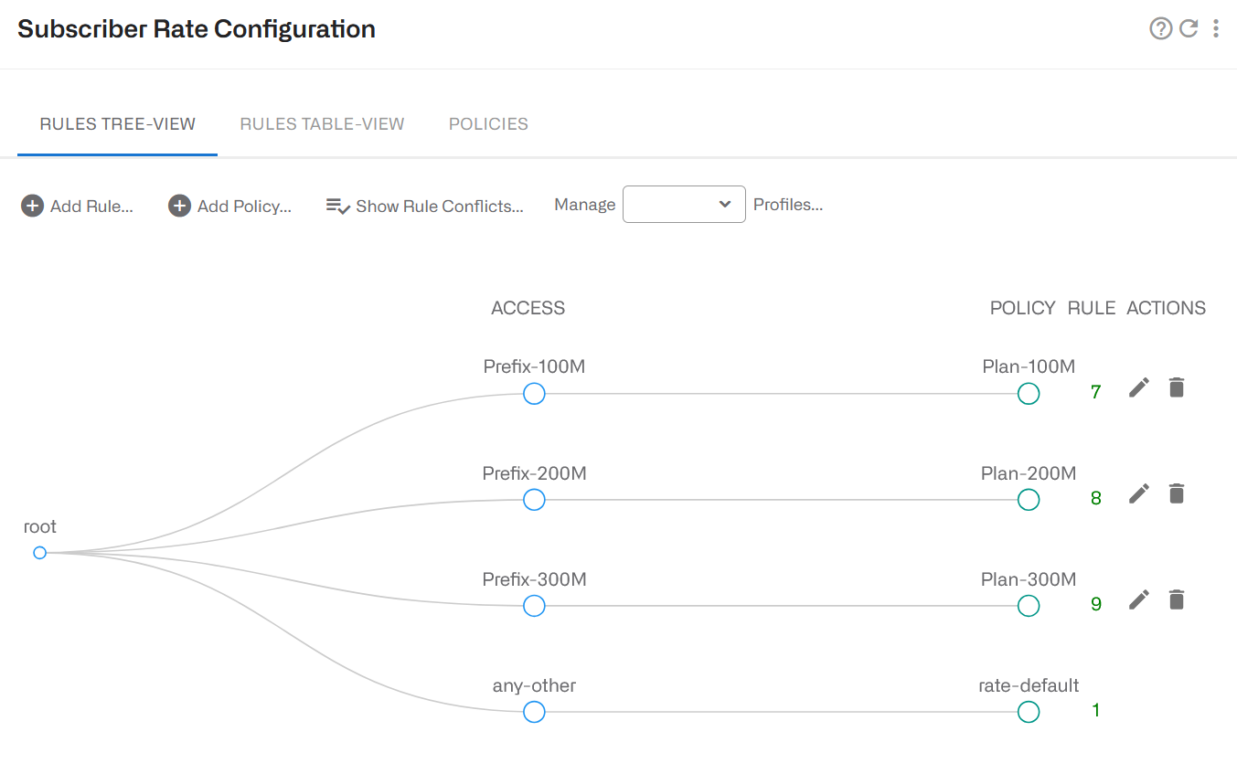
Task: Click the Add Policy button
Action: (230, 207)
